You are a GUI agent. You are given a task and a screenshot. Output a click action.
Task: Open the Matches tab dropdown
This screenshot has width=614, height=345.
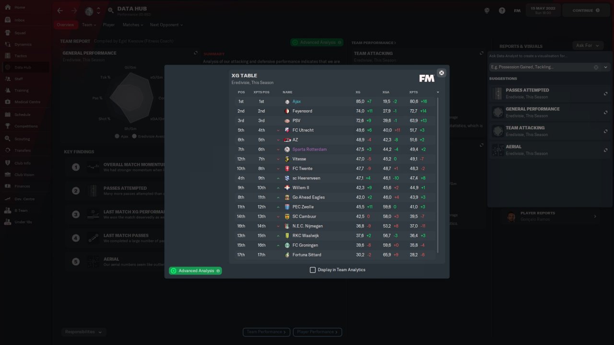[133, 25]
